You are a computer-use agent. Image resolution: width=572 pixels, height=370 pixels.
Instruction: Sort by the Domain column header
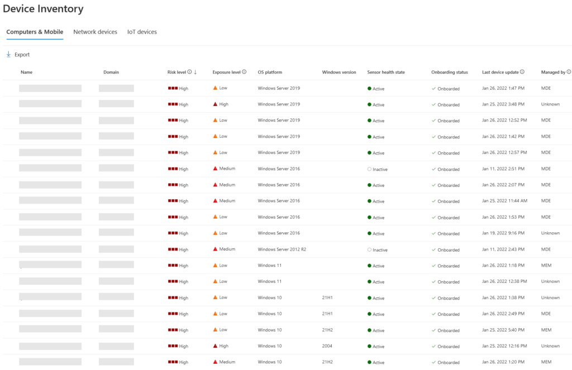pos(111,72)
